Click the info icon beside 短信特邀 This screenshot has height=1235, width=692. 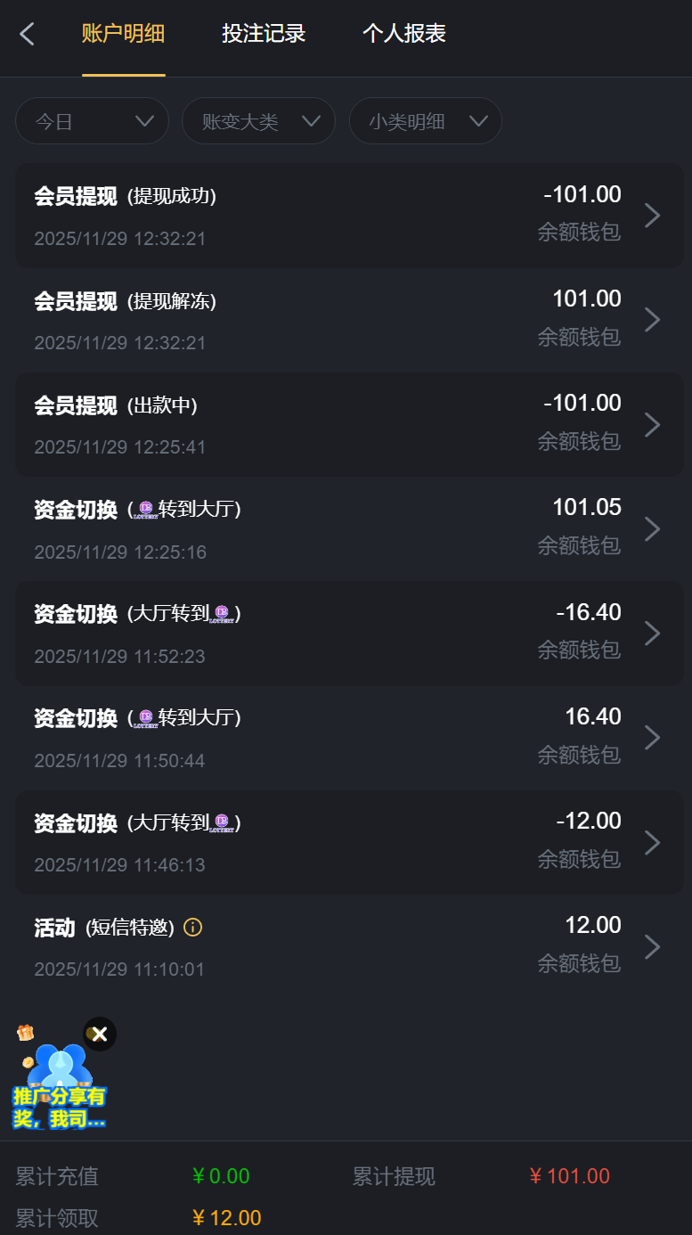192,928
